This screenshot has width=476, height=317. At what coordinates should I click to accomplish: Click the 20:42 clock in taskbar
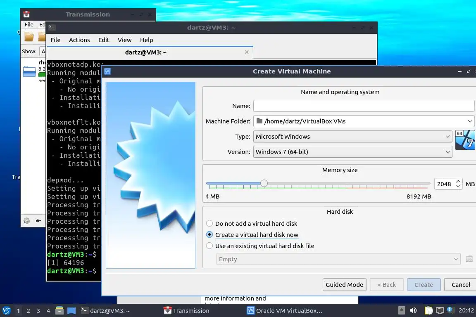click(x=466, y=310)
